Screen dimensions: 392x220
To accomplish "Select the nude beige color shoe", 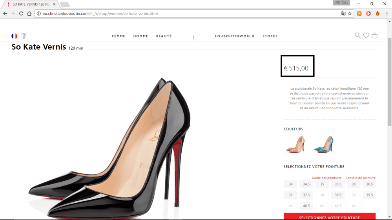I will 295,144.
